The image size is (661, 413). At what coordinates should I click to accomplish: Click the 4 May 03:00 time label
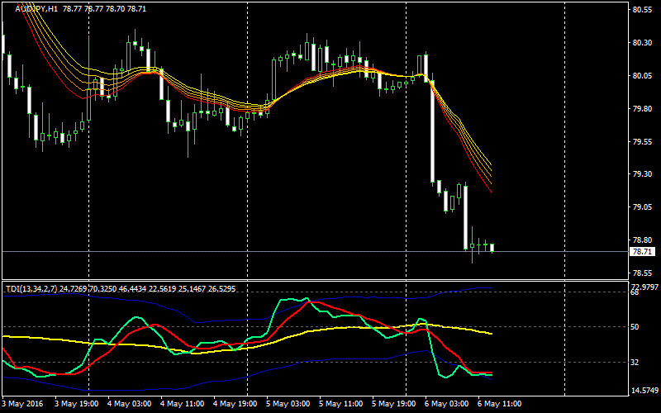[130, 404]
